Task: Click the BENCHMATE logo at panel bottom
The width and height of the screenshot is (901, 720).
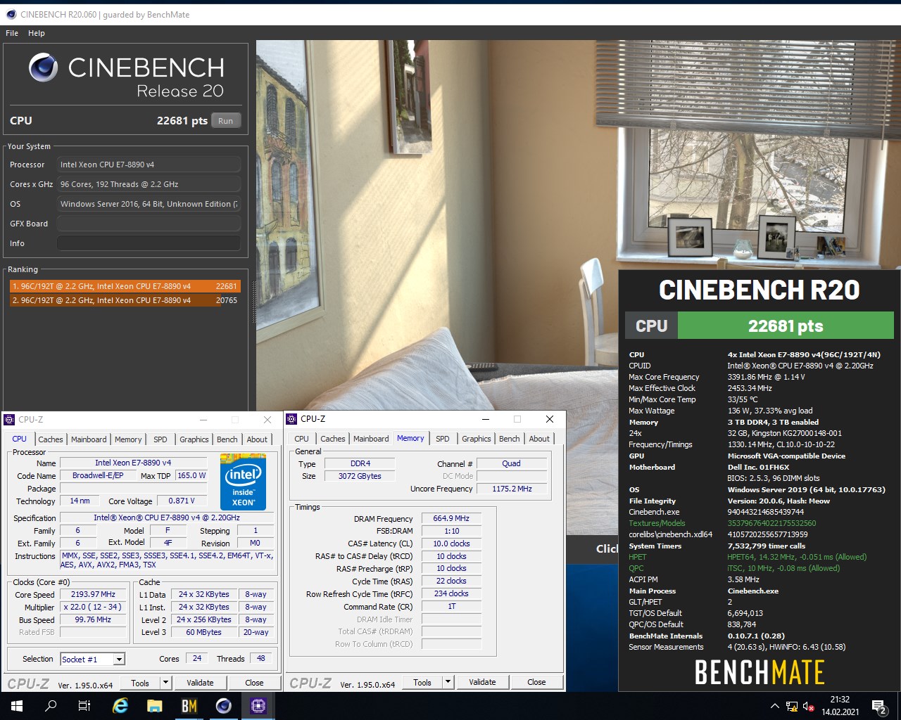Action: (x=760, y=672)
